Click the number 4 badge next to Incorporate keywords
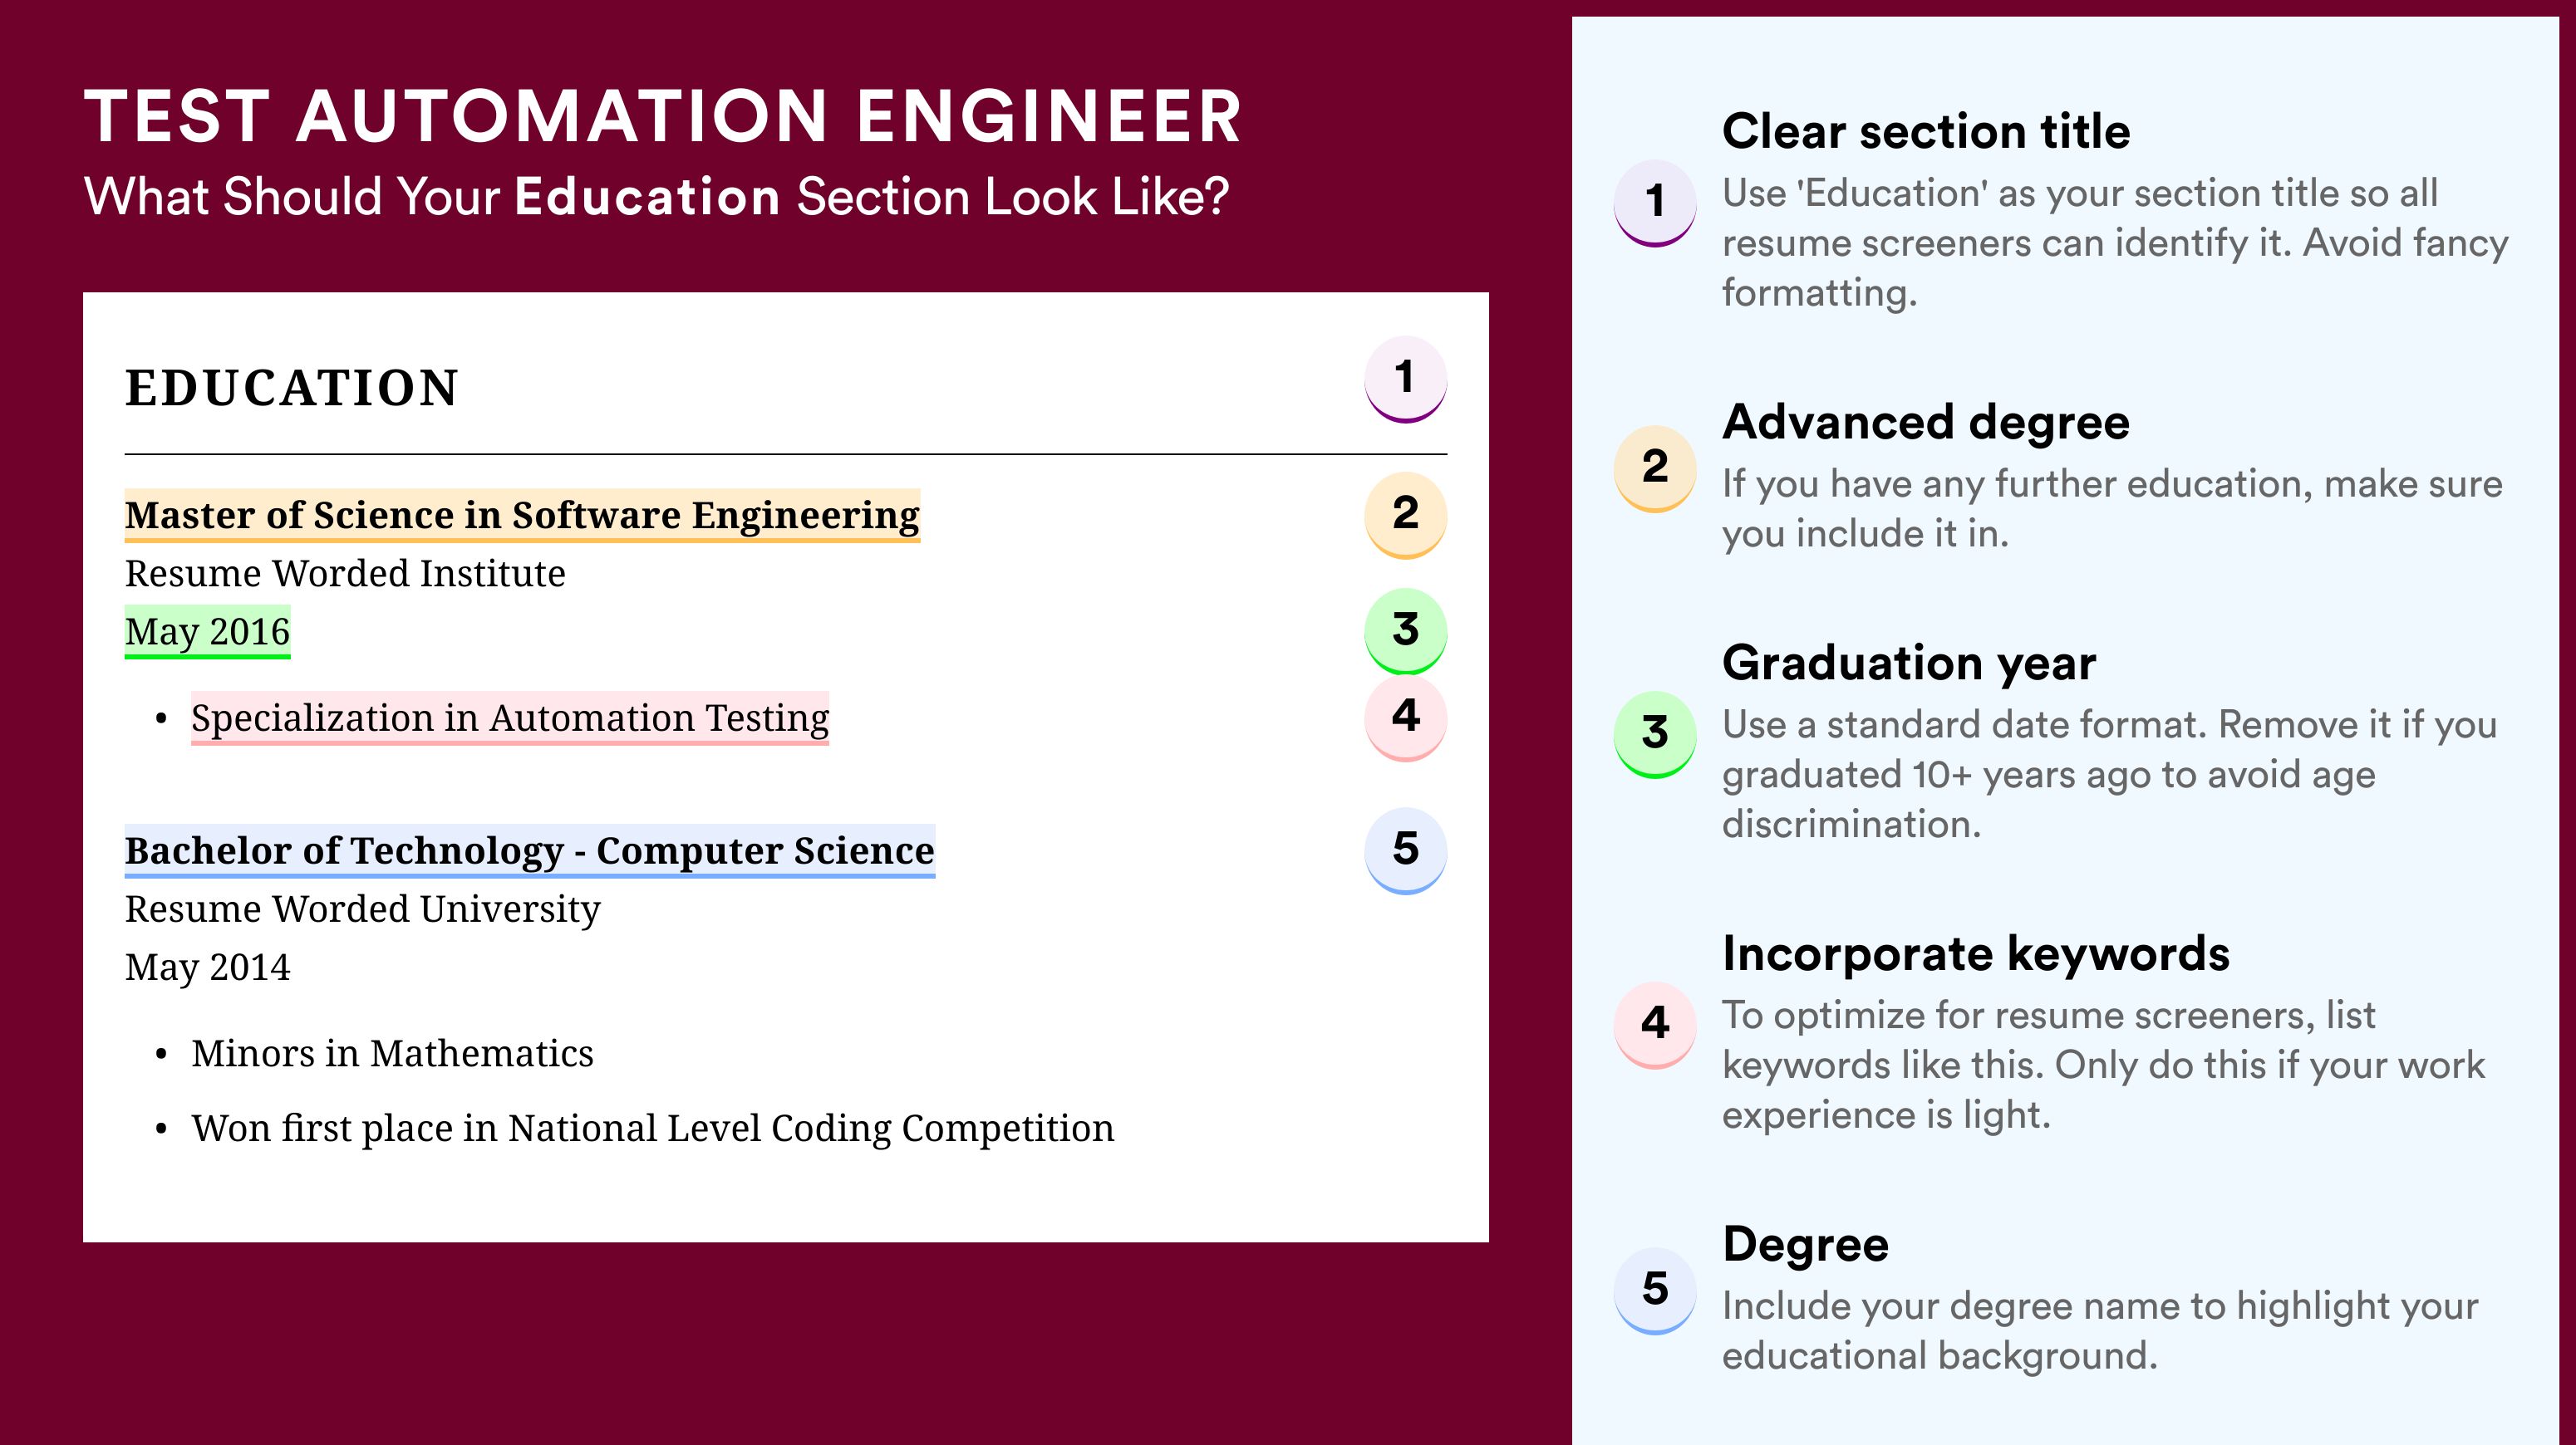Screen dimensions: 2576x1445 [x=1655, y=1026]
